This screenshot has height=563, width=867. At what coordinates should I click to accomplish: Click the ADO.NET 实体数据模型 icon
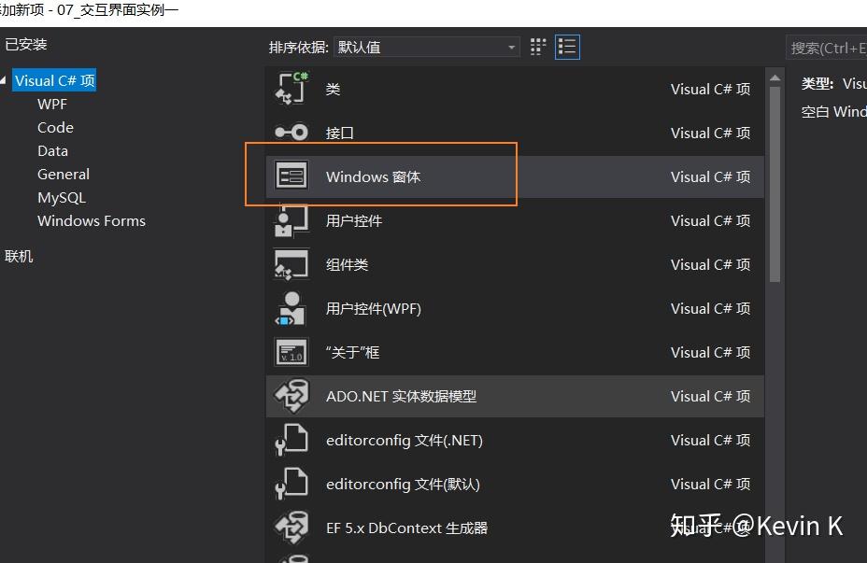[x=291, y=396]
